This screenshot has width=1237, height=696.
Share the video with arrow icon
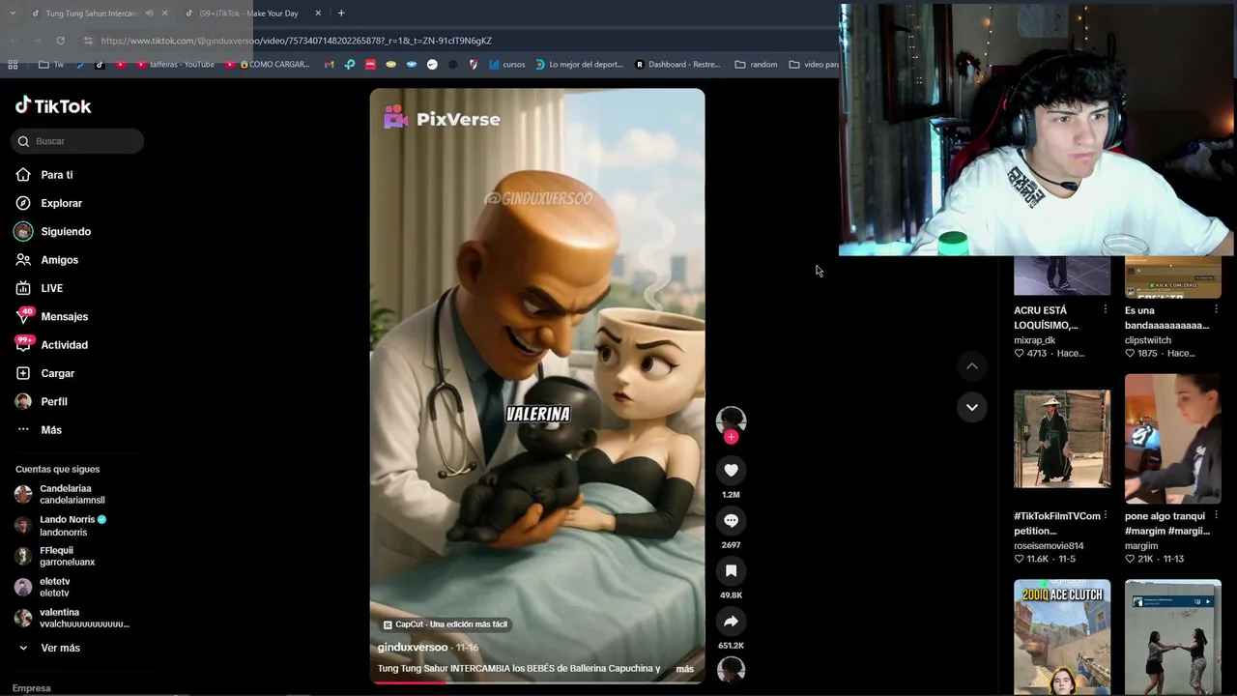[x=731, y=622]
